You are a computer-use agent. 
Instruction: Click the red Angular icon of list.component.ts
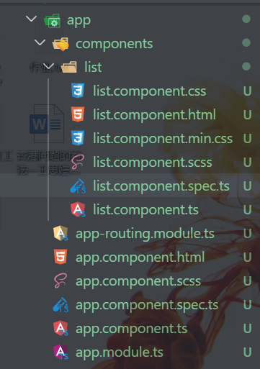(78, 209)
